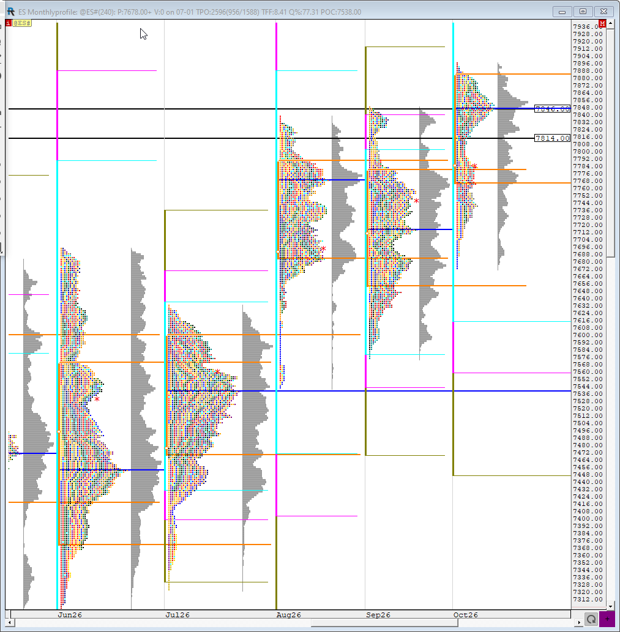Viewport: 620px width, 632px height.
Task: Click the purple plus button
Action: coord(607,619)
